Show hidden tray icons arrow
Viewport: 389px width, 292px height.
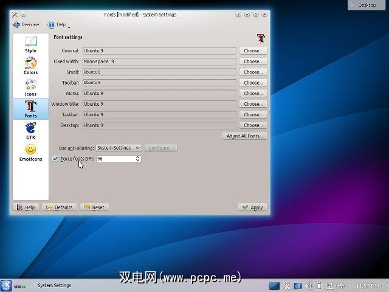pyautogui.click(x=350, y=286)
